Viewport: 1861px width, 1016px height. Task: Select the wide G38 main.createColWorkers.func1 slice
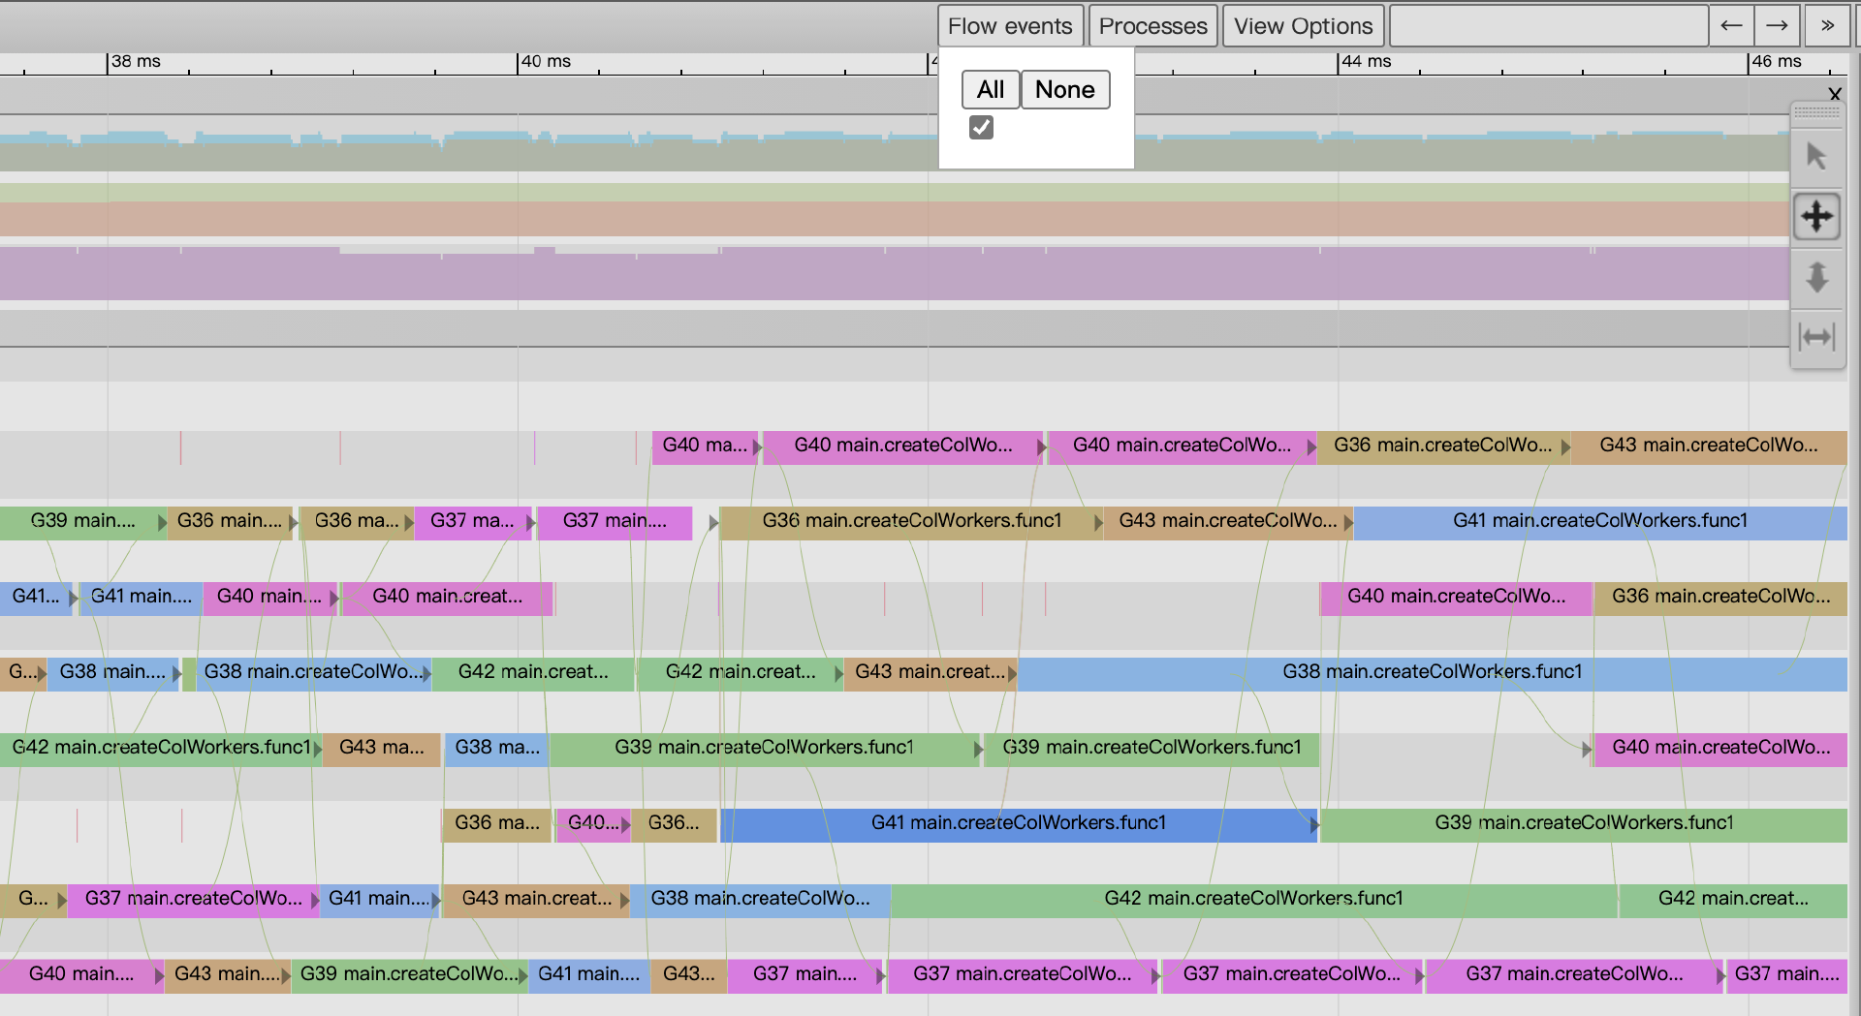pyautogui.click(x=1432, y=672)
